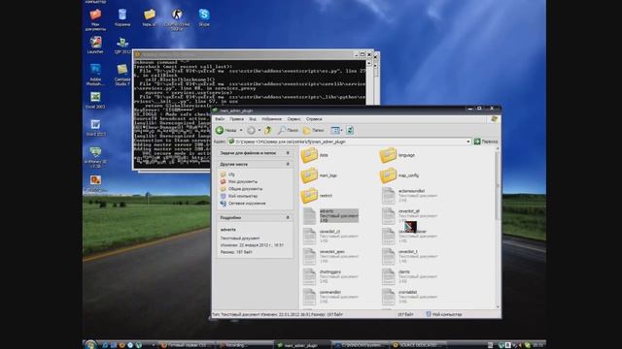Open the Правка menu in Explorer
This screenshot has height=349, width=622.
[237, 119]
